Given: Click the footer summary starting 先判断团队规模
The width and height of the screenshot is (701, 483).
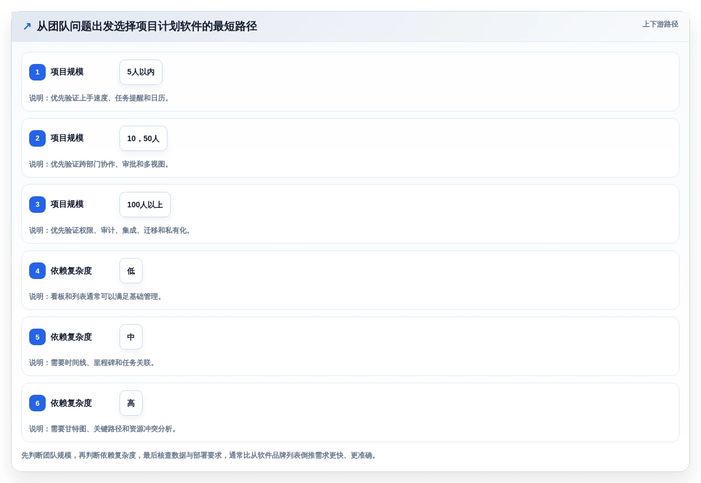Looking at the screenshot, I should pyautogui.click(x=200, y=455).
